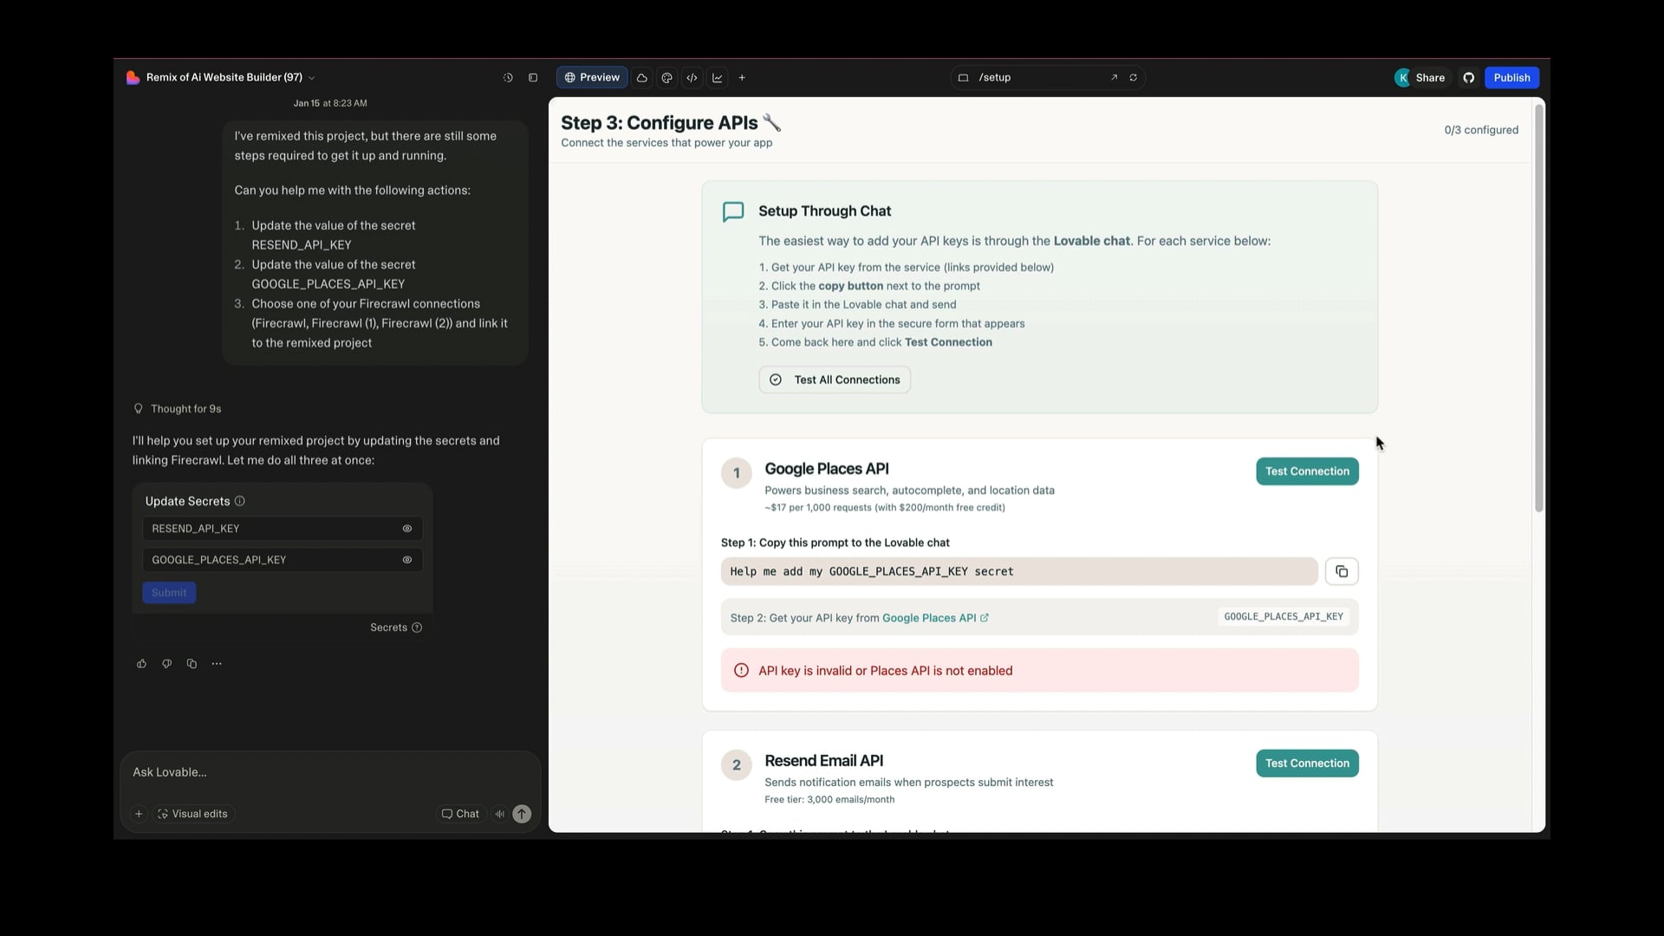Click the Secrets label text

point(388,627)
